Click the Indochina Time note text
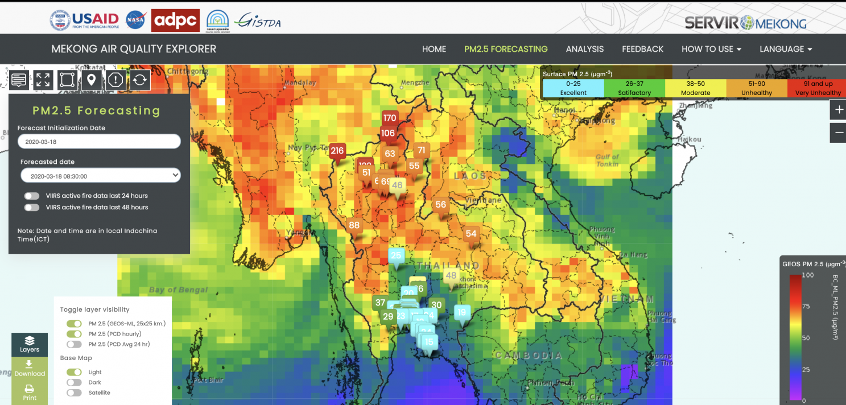 click(x=88, y=235)
